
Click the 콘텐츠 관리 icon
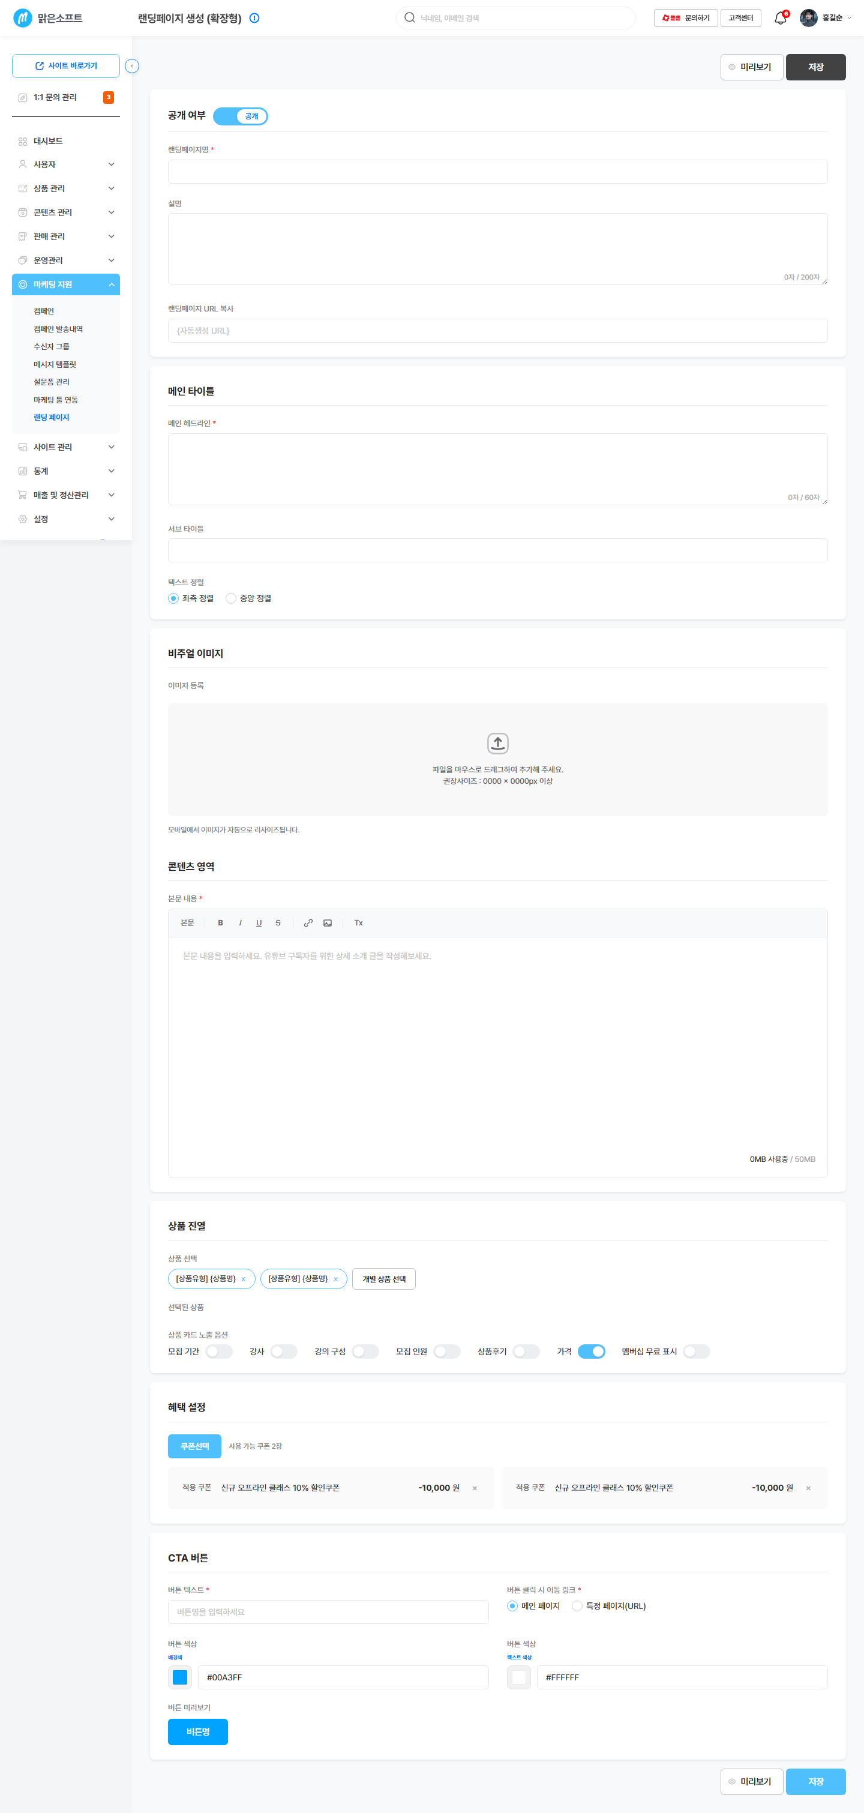(23, 212)
